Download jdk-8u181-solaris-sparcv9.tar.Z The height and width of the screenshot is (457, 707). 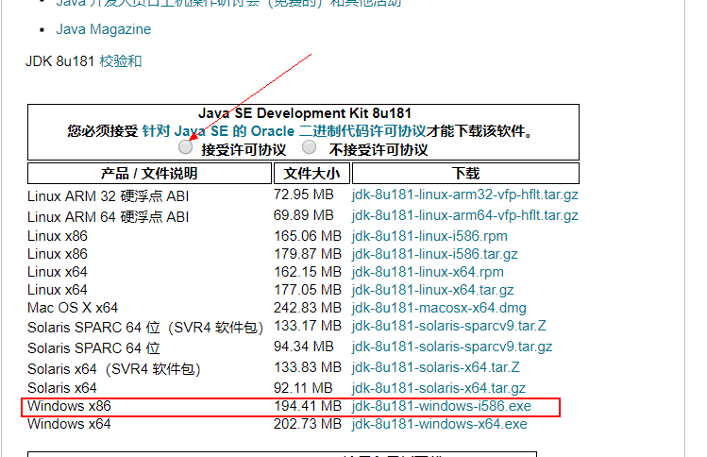pos(449,326)
